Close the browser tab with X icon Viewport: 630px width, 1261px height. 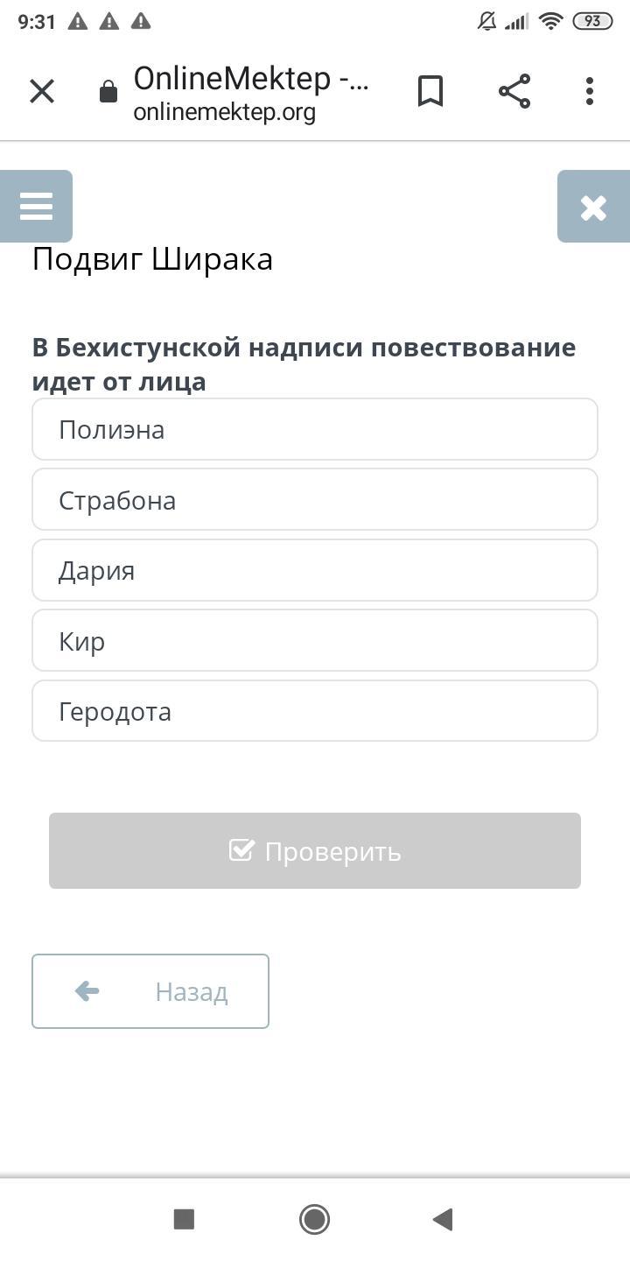[42, 91]
